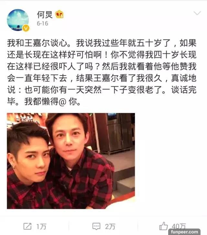Click the text 会一直年轻下去

pyautogui.click(x=37, y=78)
